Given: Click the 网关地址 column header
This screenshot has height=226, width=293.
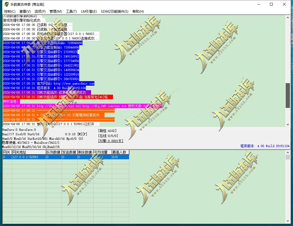Looking at the screenshot, I should coord(29,152).
